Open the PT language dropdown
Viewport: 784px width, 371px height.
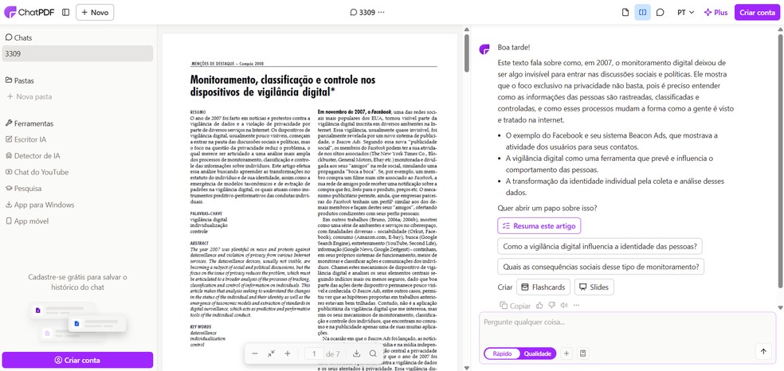pyautogui.click(x=685, y=13)
